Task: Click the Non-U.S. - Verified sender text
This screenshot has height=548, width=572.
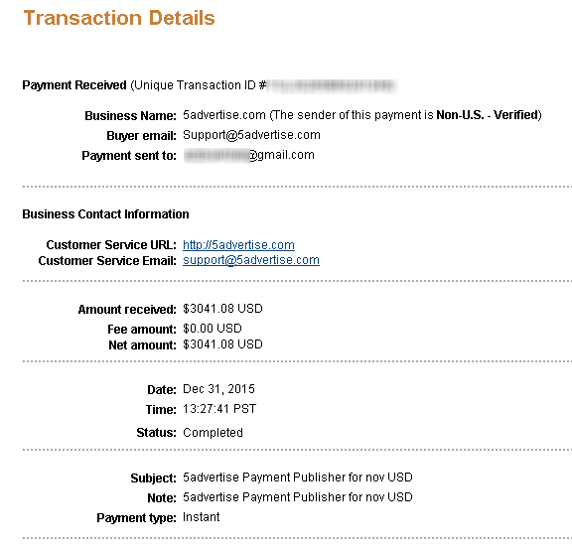Action: click(x=488, y=115)
